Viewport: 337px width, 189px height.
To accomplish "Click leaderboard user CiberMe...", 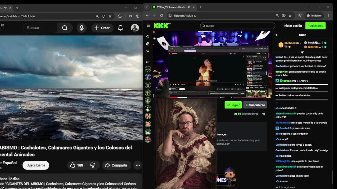I will [x=314, y=47].
